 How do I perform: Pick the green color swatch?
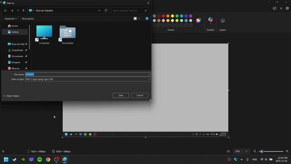(177, 16)
